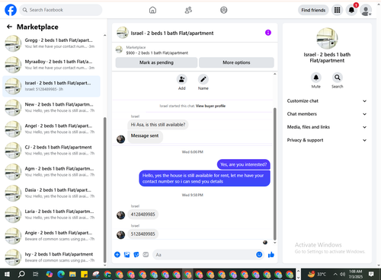
Task: Open Windows taskbar search
Action: tap(21, 274)
